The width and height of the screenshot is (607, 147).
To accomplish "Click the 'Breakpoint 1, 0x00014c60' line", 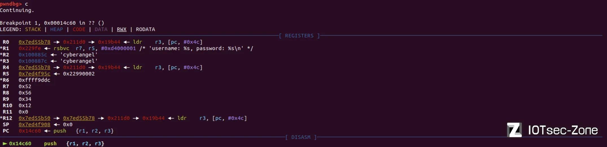I will 52,23.
